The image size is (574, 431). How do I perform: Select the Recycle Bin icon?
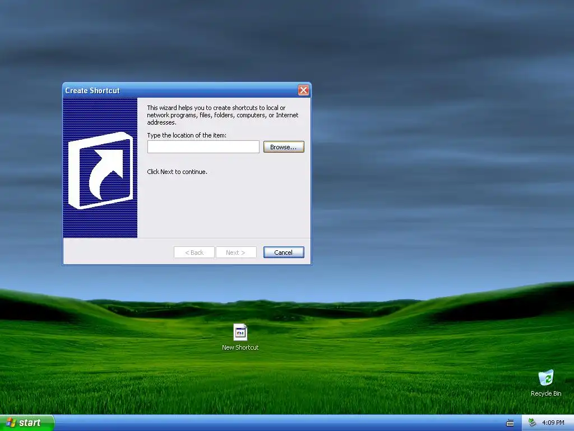[546, 378]
